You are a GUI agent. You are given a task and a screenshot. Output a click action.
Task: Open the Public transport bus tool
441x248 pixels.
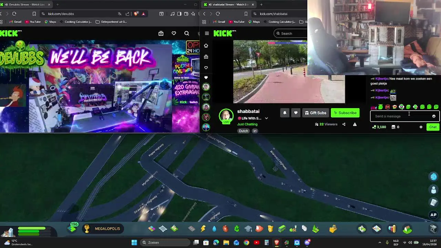point(282,229)
